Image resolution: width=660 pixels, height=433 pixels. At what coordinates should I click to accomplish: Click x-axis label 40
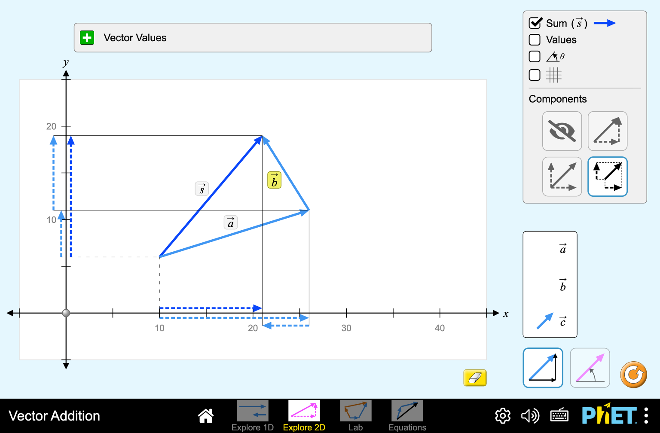440,328
